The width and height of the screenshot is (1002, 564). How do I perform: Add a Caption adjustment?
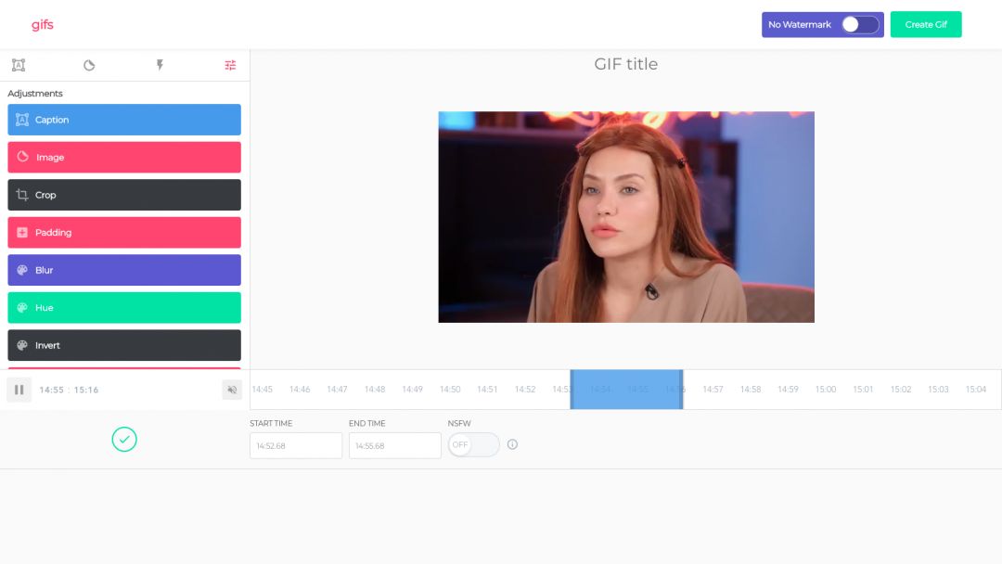pos(124,120)
